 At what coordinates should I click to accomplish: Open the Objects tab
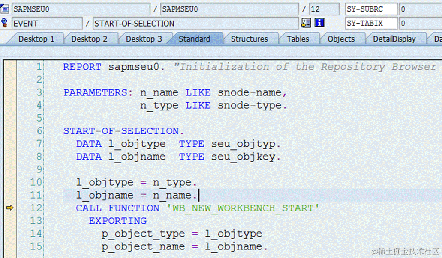coord(341,39)
